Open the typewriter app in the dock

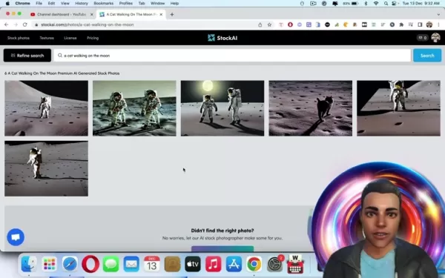[295, 264]
